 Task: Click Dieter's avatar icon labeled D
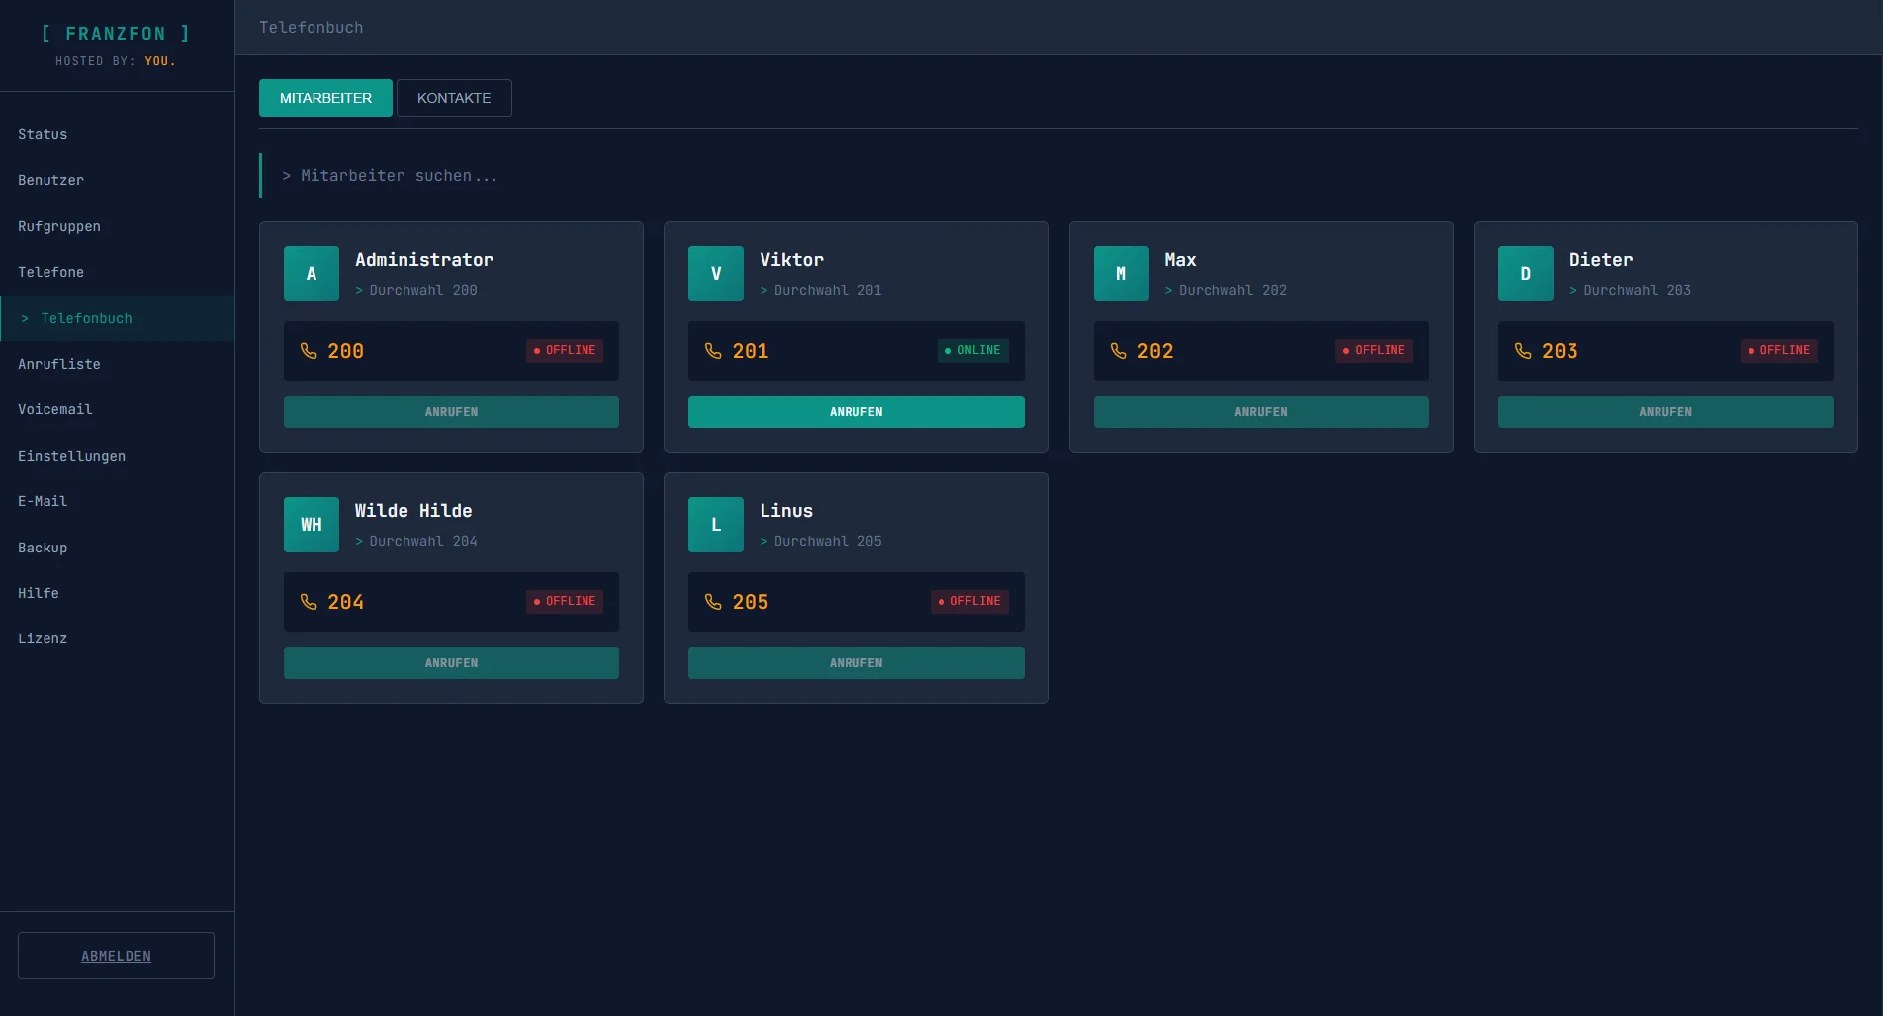tap(1525, 274)
